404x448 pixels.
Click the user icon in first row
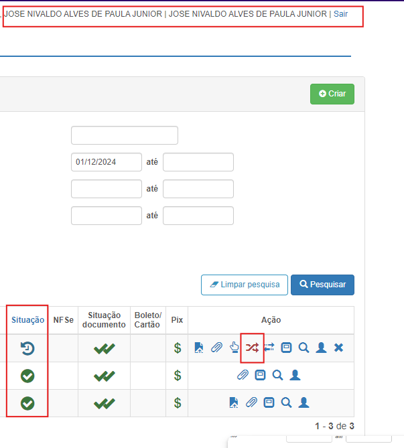321,348
